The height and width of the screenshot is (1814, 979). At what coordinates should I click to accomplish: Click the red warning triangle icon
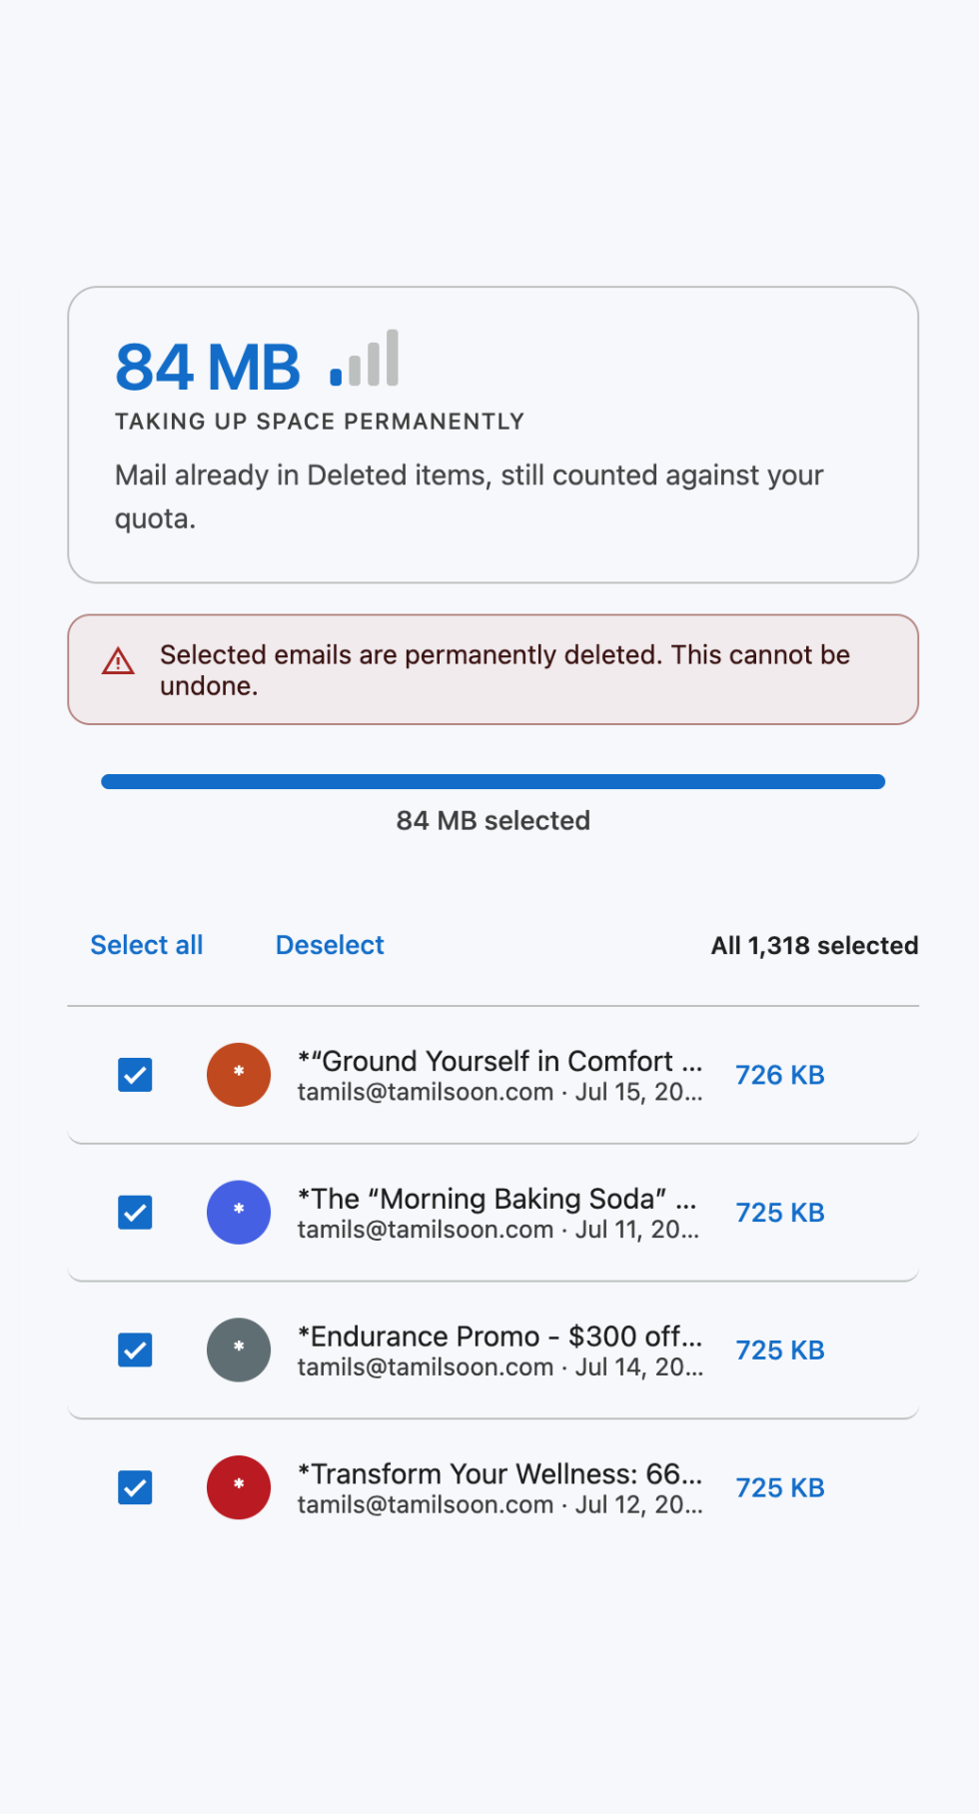[118, 661]
